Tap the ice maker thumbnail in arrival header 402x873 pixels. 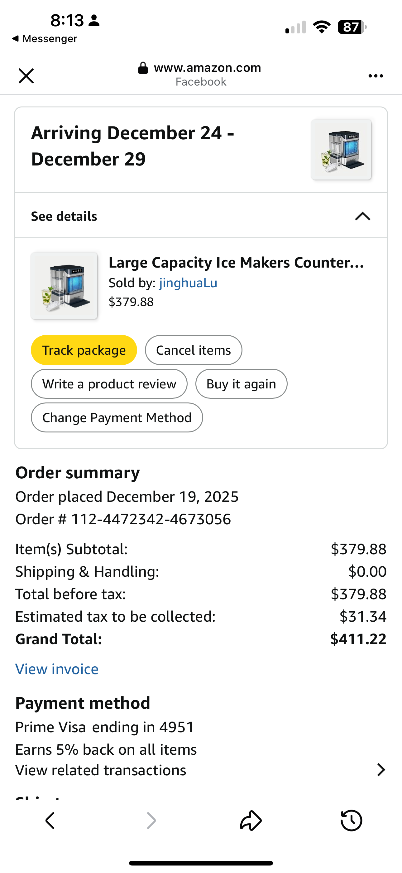coord(341,150)
